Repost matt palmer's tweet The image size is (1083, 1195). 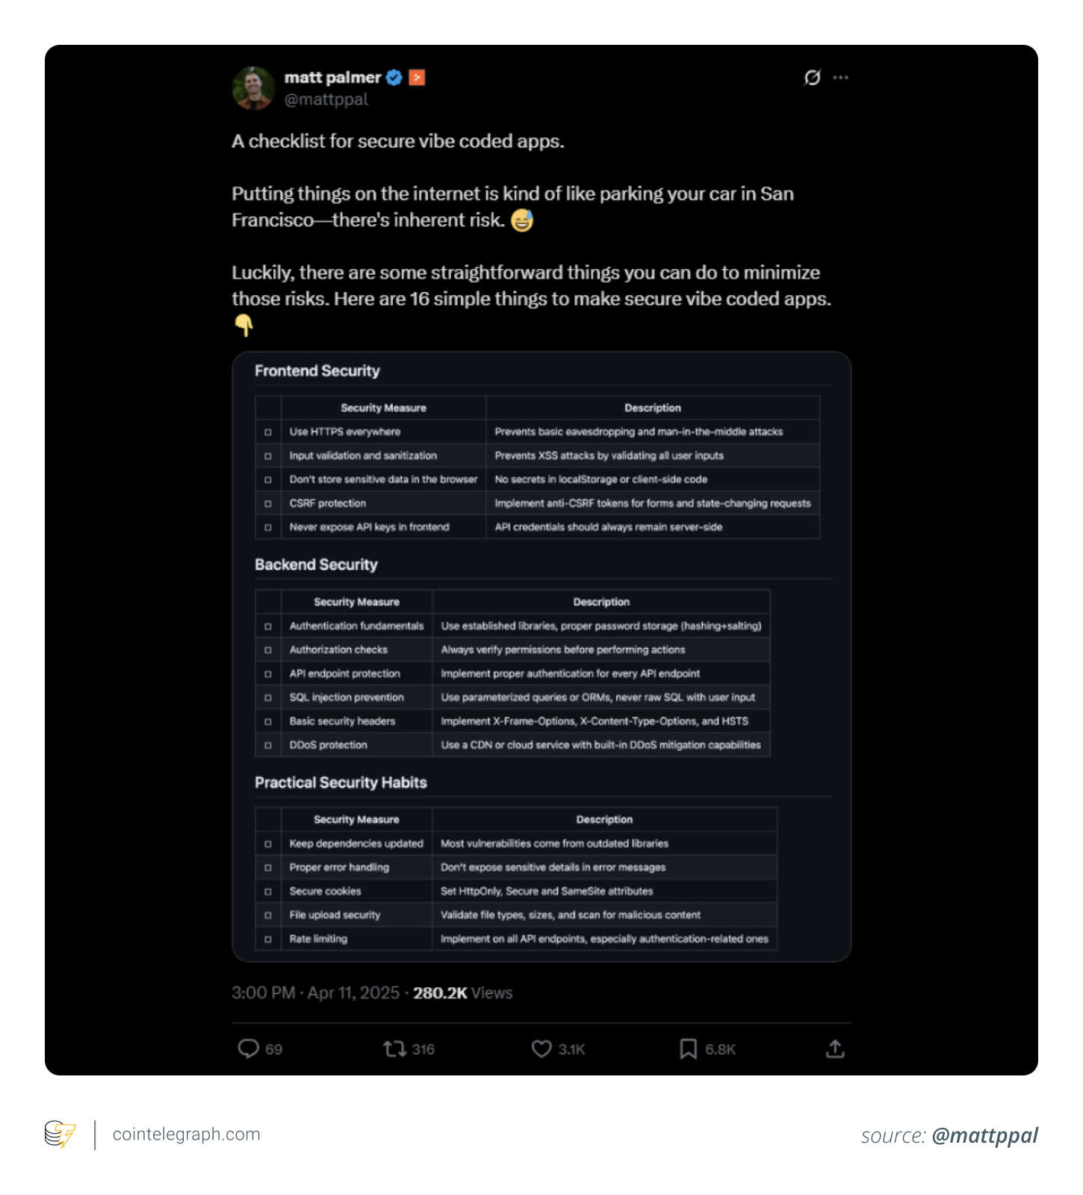(394, 1049)
